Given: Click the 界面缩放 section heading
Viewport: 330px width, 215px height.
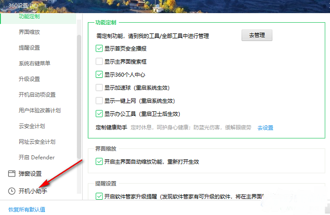Looking at the screenshot, I should (106, 149).
